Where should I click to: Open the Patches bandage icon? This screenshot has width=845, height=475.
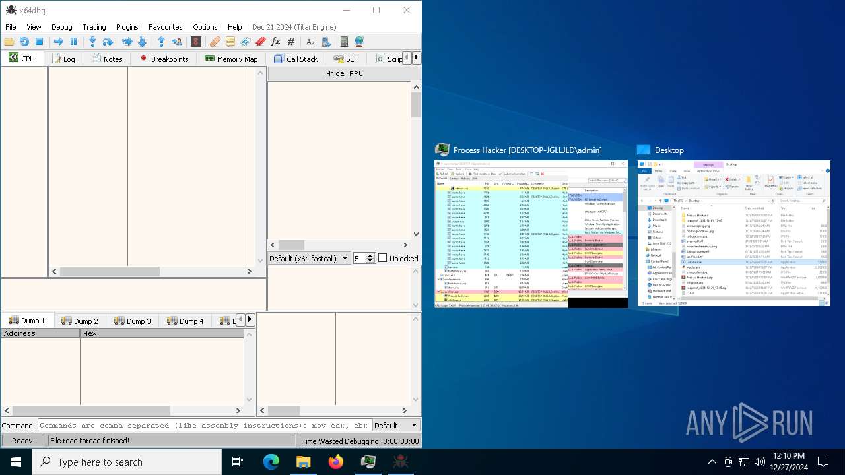pos(215,42)
